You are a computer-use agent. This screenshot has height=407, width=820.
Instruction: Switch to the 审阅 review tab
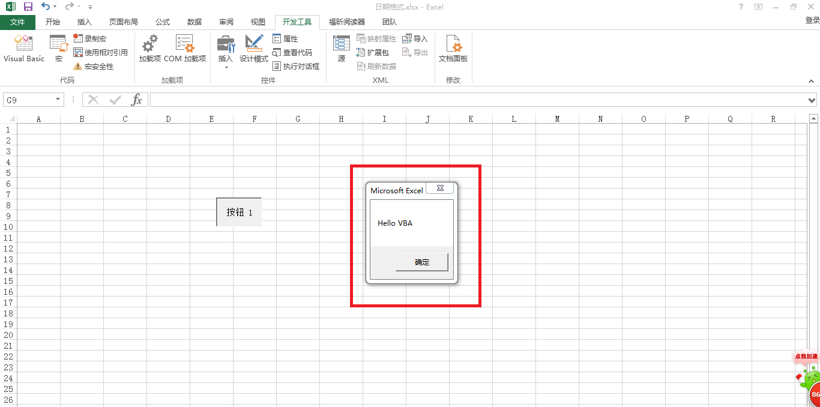coord(226,22)
